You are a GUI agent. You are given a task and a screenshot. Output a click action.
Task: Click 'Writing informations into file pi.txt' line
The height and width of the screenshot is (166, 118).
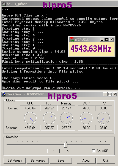point(42,71)
